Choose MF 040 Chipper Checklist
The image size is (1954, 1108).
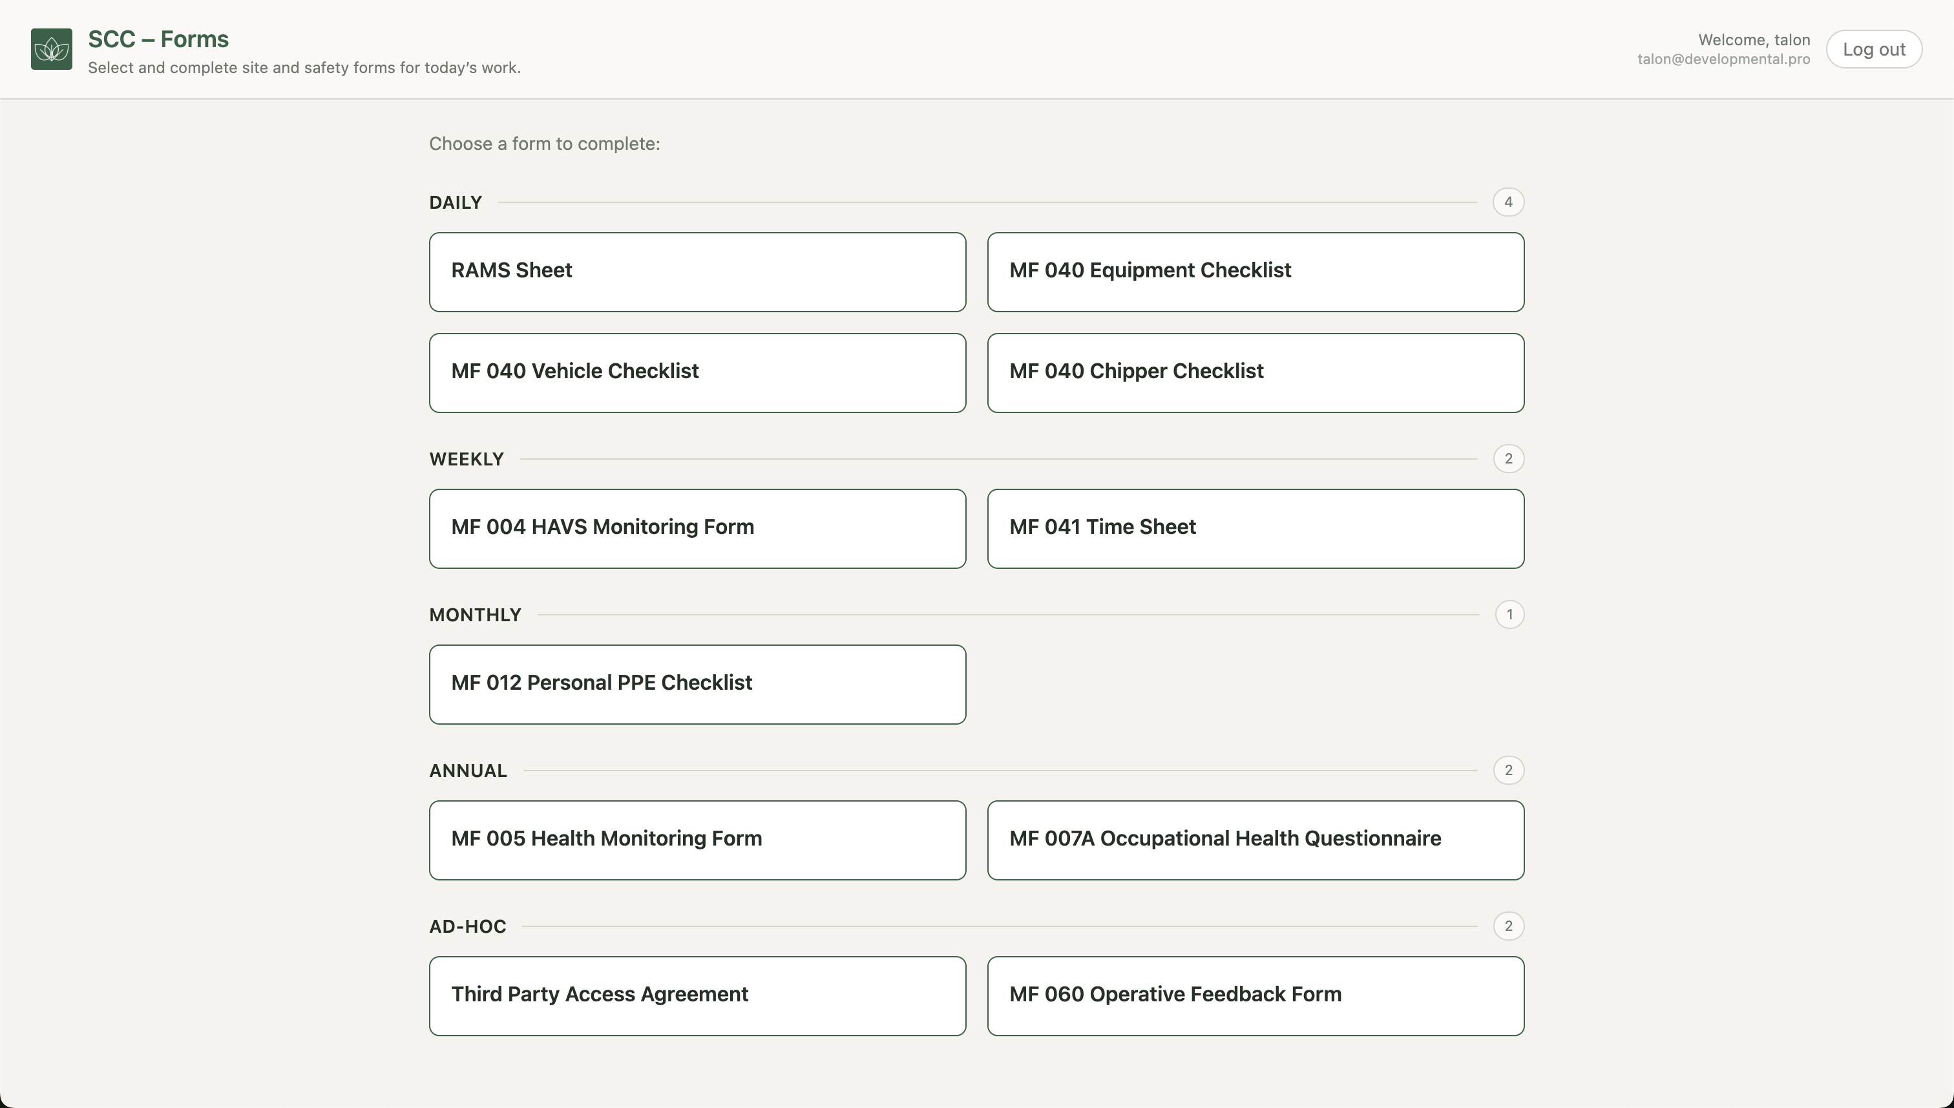(1255, 373)
